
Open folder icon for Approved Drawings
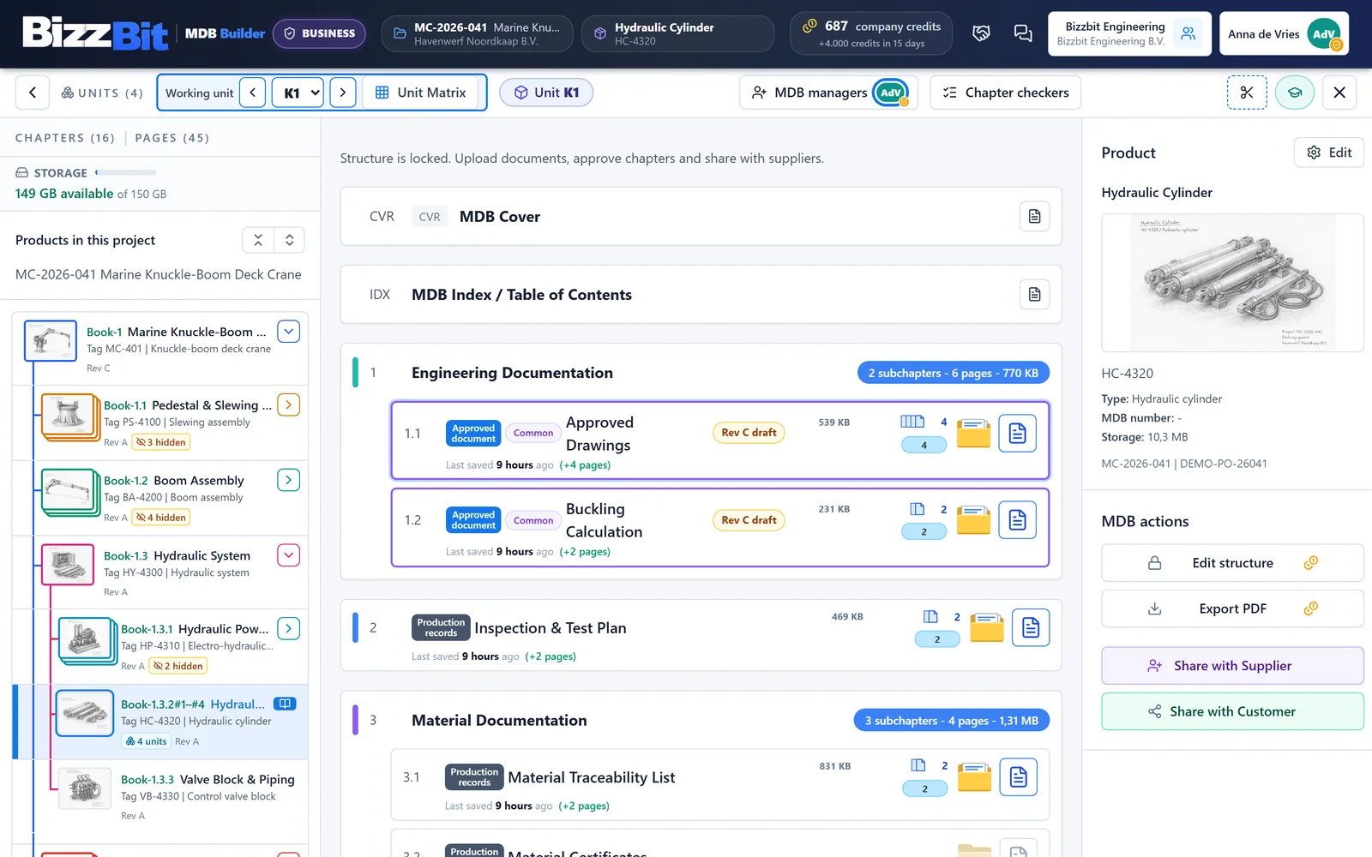(973, 433)
